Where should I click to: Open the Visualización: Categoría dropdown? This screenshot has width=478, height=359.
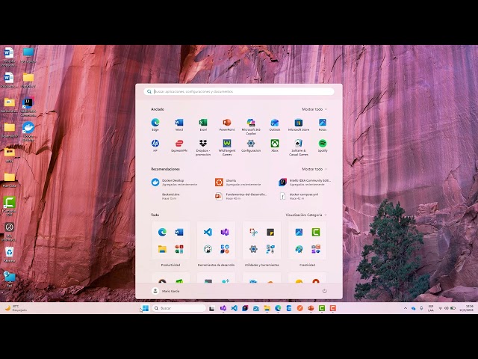tap(305, 215)
